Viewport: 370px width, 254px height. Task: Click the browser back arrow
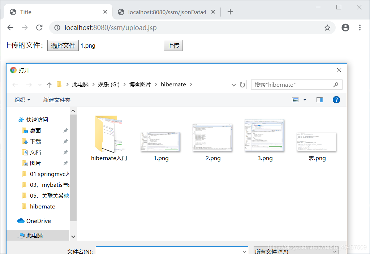pyautogui.click(x=10, y=27)
